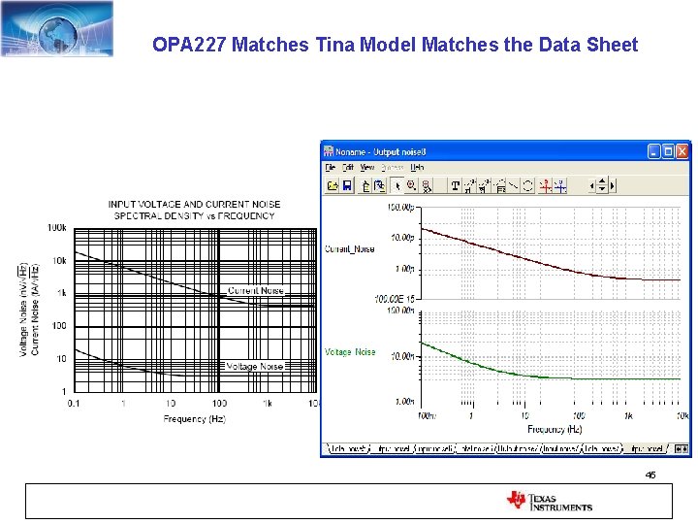The image size is (698, 524).
Task: Open the Help menu
Action: coord(417,168)
